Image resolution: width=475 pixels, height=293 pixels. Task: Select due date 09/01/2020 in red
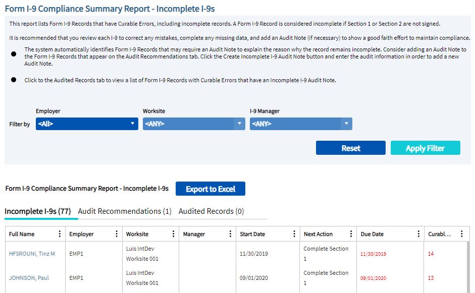373,278
